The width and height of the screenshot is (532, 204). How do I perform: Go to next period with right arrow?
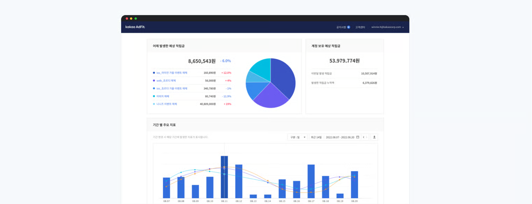[367, 137]
